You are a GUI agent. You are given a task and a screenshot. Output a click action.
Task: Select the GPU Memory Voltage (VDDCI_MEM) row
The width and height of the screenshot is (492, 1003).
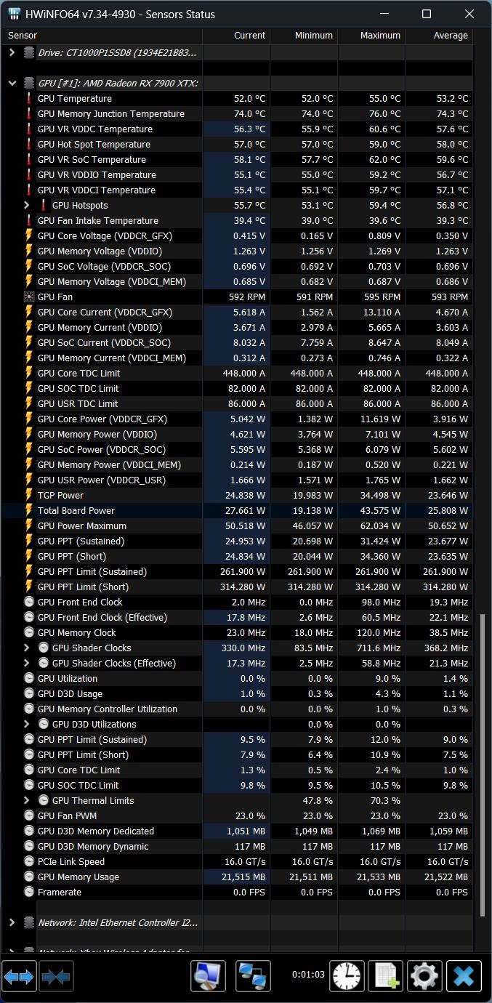[237, 281]
